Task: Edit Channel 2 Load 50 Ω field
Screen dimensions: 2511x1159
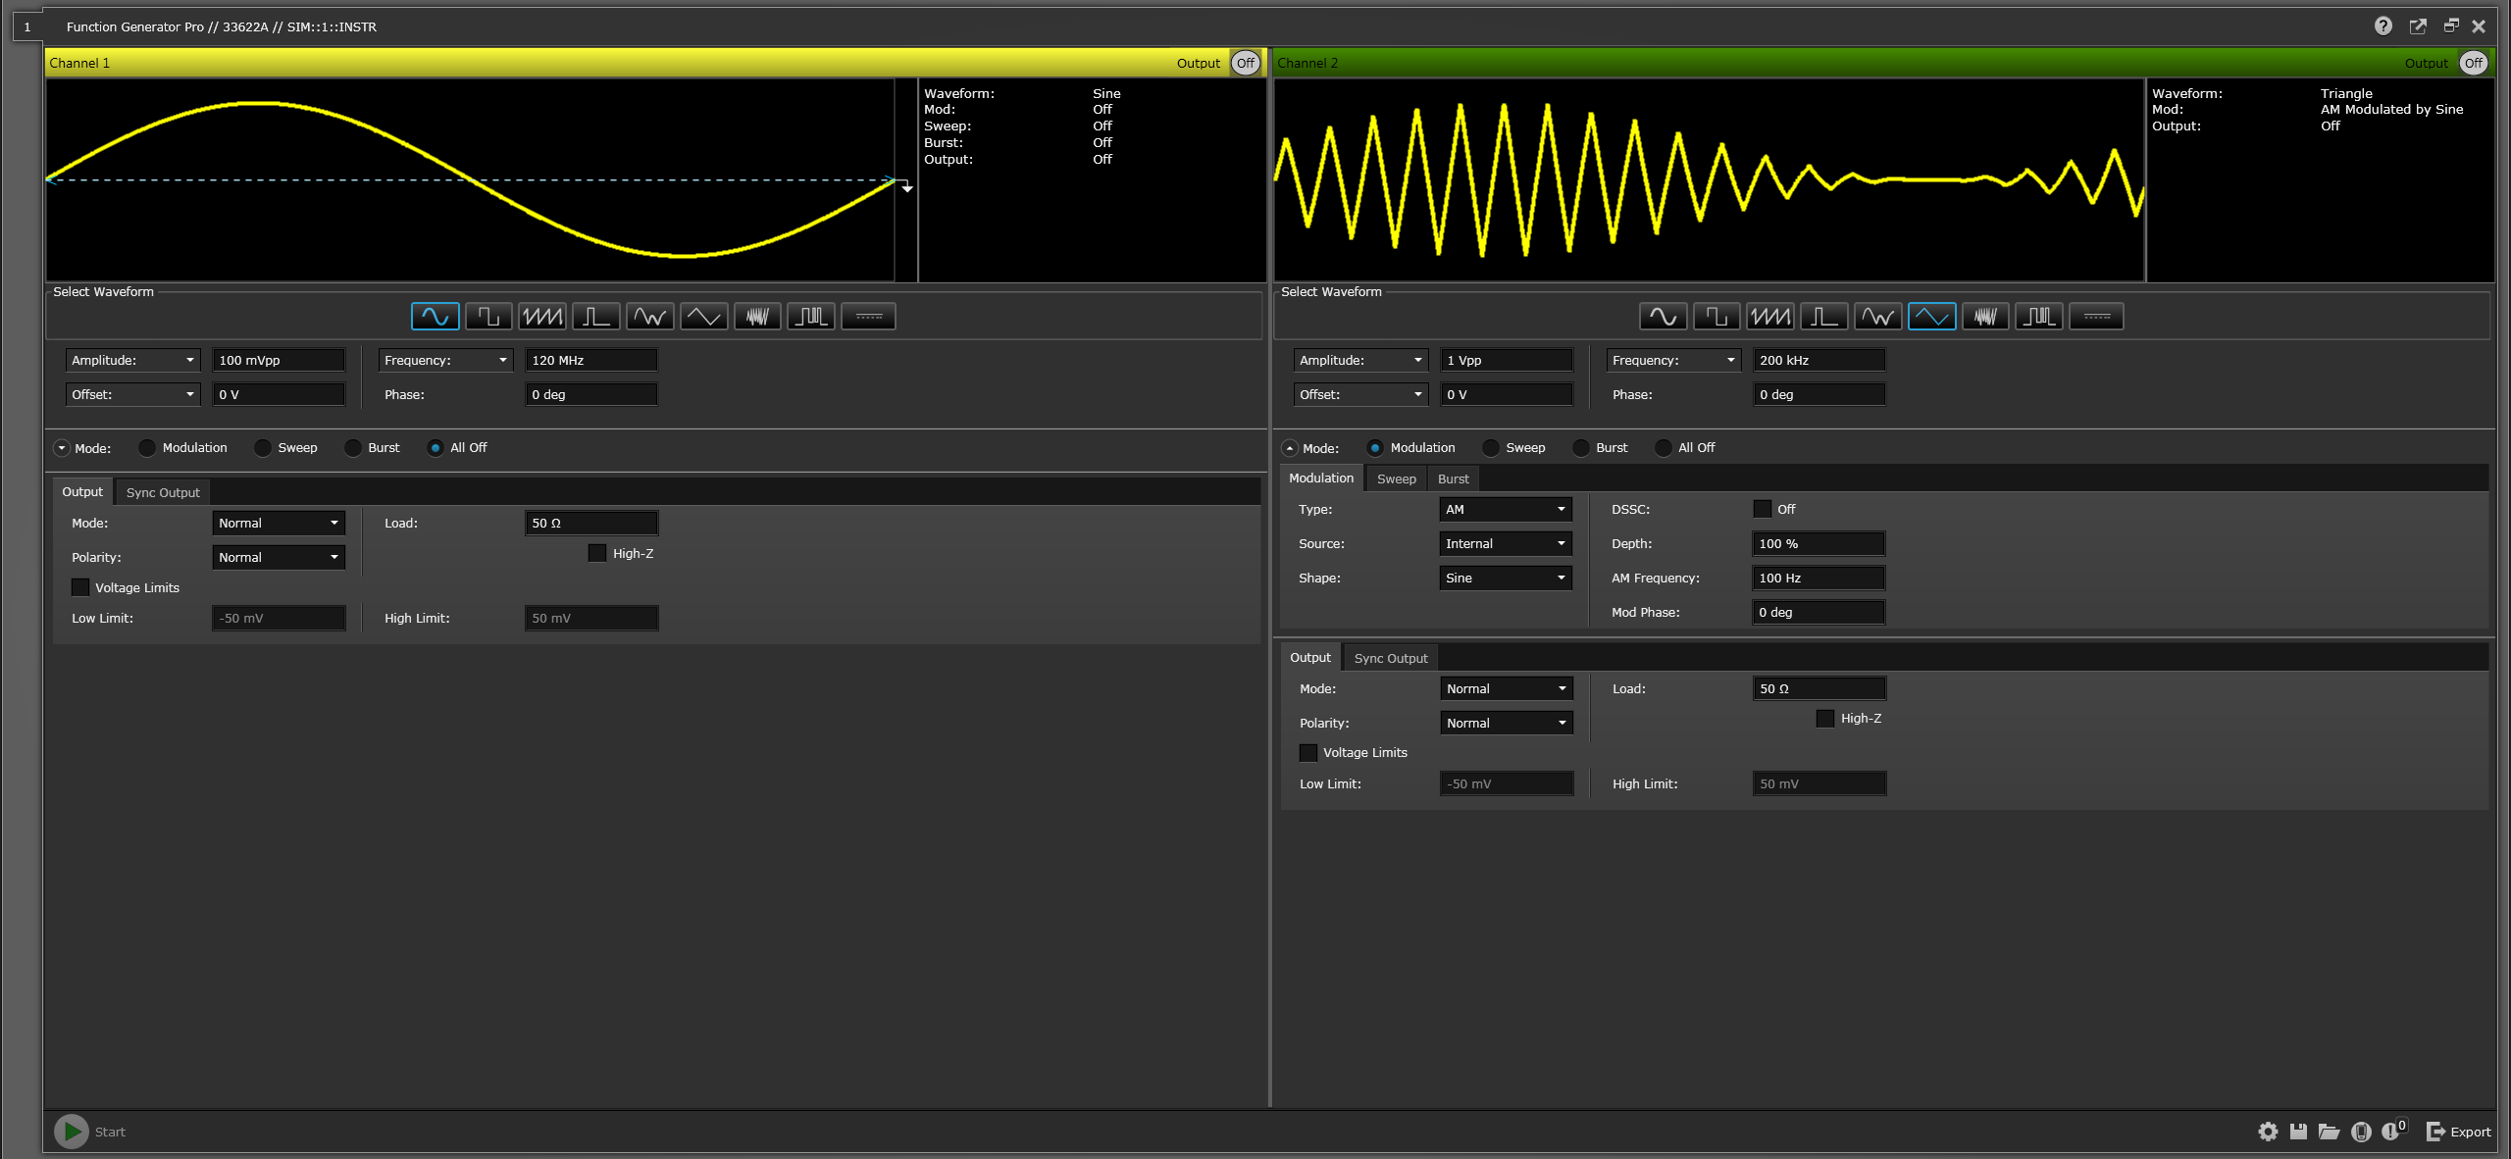Action: 1819,688
